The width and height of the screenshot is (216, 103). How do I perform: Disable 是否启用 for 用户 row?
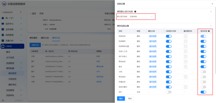point(203,92)
